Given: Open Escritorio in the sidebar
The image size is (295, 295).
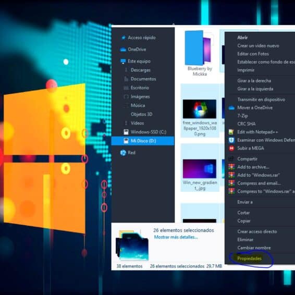Looking at the screenshot, I should click(140, 88).
